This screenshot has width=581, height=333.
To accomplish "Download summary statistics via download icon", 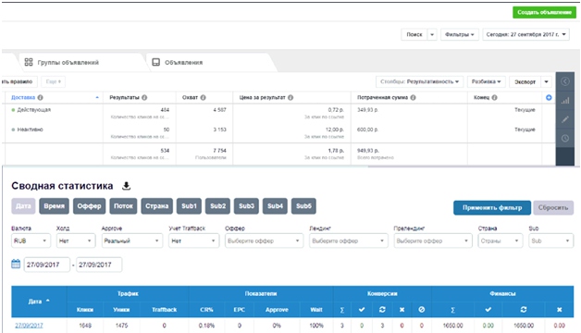I will (x=127, y=186).
